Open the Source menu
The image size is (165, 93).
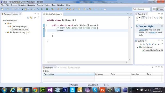[14, 5]
